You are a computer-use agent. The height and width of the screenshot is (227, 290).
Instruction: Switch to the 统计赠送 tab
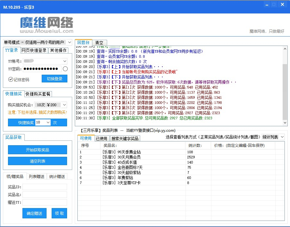[57, 177]
